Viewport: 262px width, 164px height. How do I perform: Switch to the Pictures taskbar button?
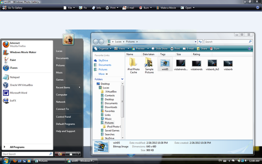point(49,161)
